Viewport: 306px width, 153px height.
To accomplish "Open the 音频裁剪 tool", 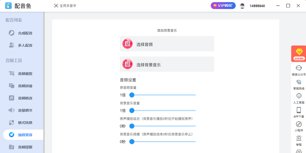I will (23, 73).
